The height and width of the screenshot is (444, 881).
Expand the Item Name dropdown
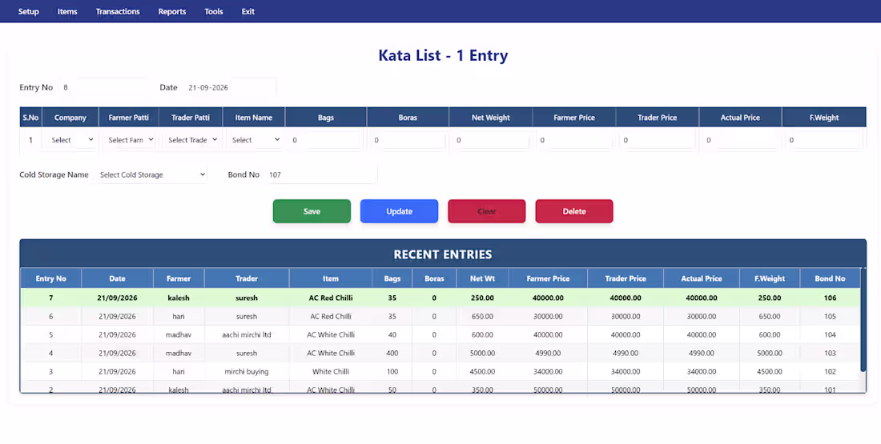pyautogui.click(x=255, y=140)
